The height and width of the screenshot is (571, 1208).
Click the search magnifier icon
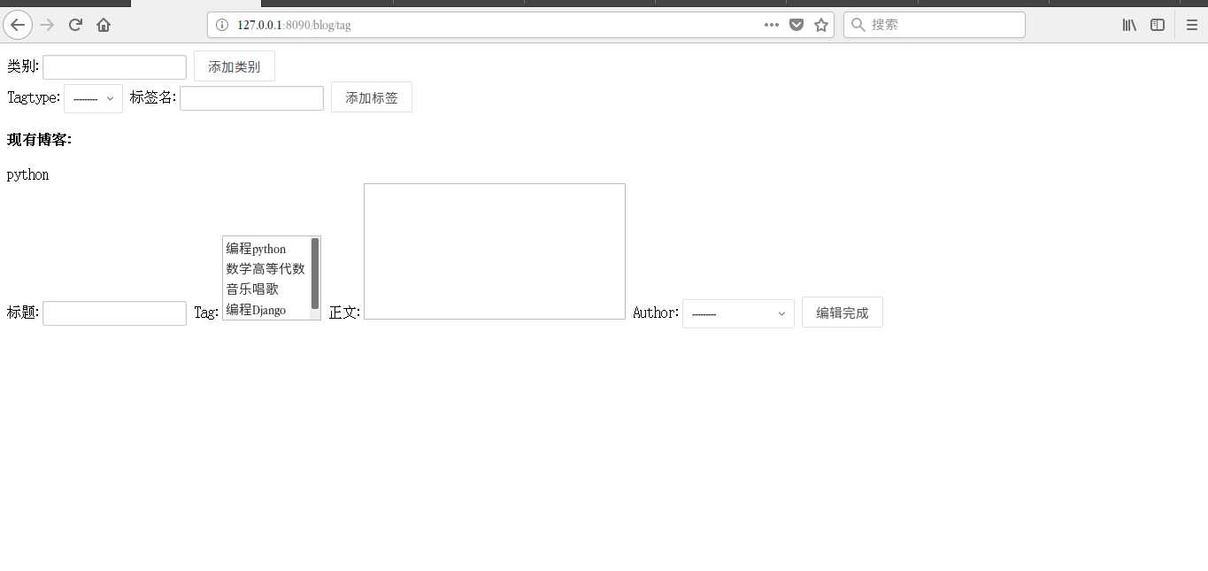858,25
